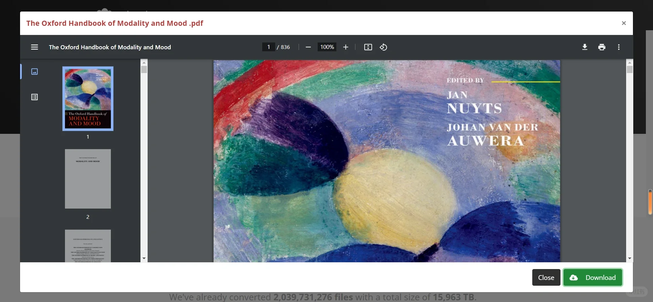Toggle the PDF sidebar hamburger menu
Viewport: 653px width, 302px height.
point(34,47)
